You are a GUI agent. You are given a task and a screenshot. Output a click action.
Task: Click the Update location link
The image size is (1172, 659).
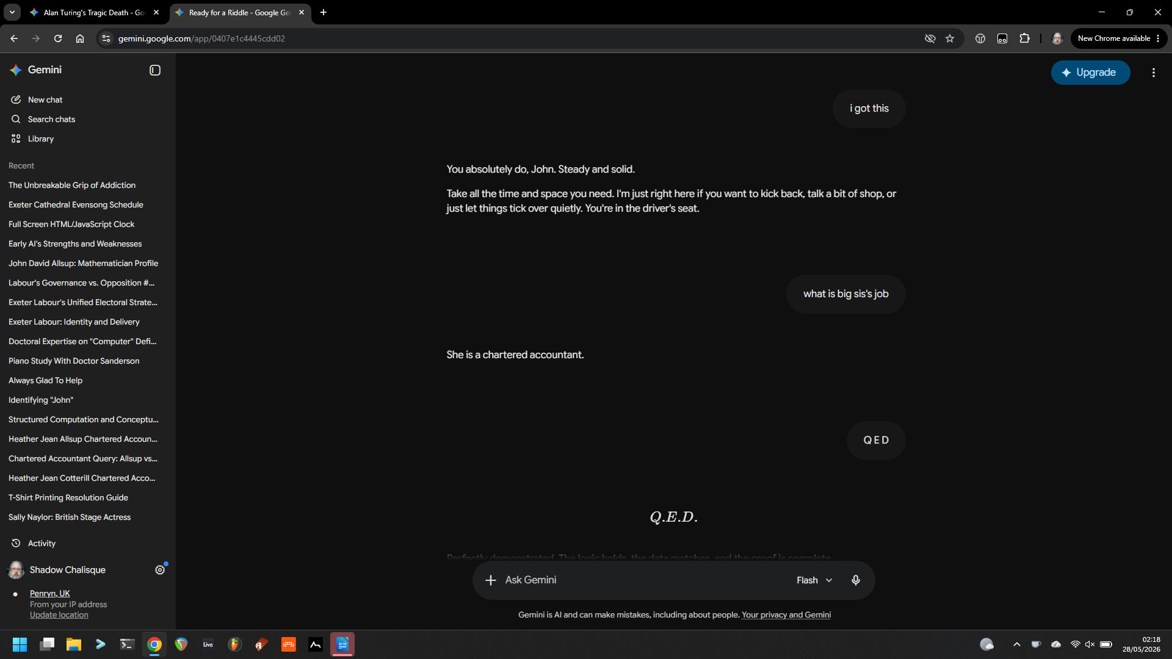pyautogui.click(x=59, y=615)
